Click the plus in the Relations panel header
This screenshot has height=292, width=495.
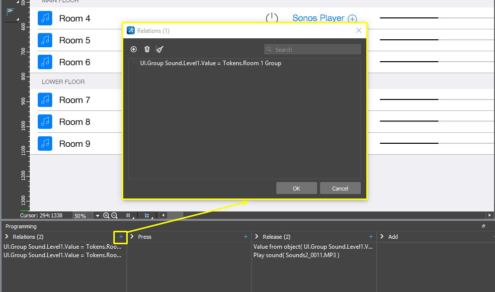(121, 237)
